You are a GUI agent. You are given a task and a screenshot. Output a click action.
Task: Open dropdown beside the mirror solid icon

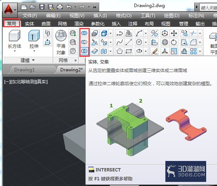coord(111,51)
